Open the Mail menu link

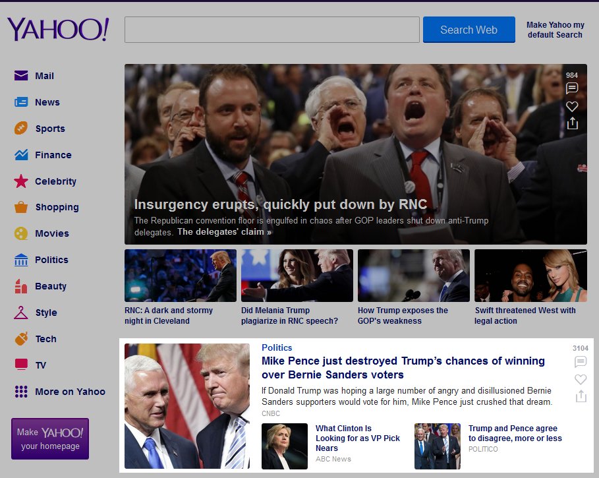(x=44, y=76)
